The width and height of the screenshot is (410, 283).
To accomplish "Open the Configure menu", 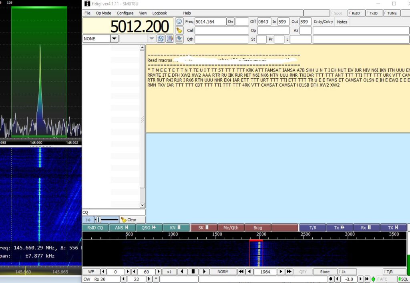I will [x=125, y=13].
